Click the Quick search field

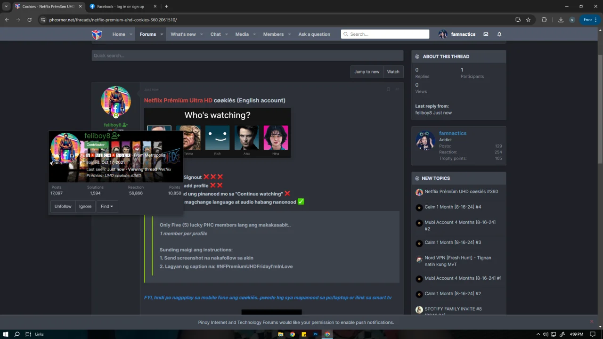[247, 56]
